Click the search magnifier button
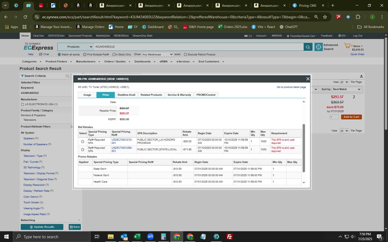Screen dimensions: 388x242 (308, 47)
